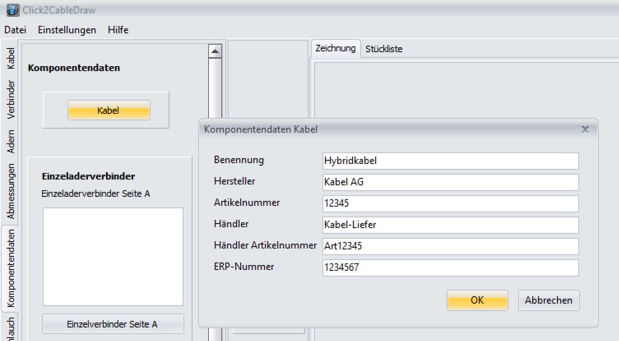This screenshot has width=619, height=341.
Task: Focus the ERP-Nummer input field
Action: 450,268
